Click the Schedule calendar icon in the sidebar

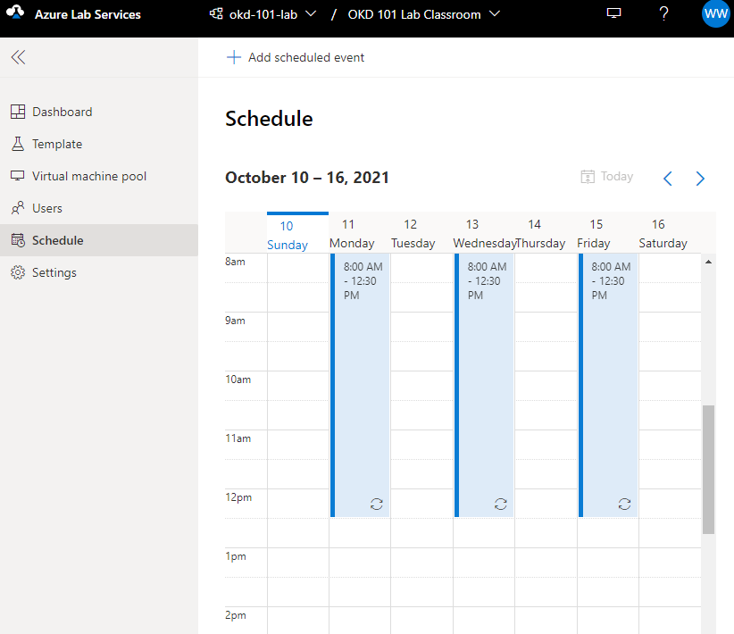click(18, 240)
